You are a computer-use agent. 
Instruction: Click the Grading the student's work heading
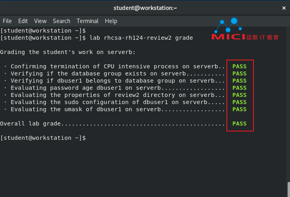tap(68, 52)
